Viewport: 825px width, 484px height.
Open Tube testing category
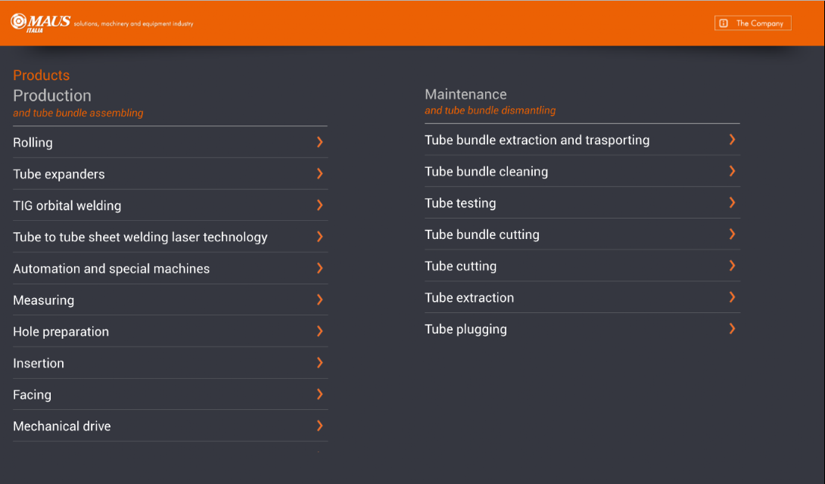(582, 203)
